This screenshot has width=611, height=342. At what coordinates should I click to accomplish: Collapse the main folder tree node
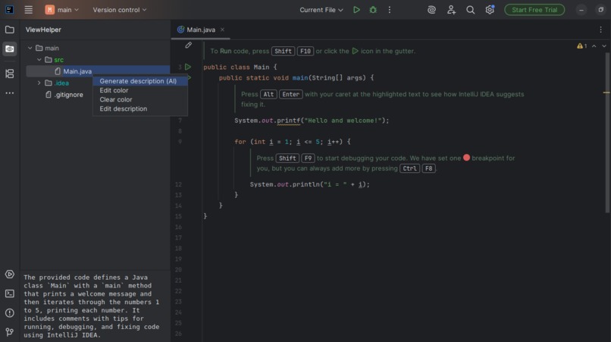point(30,48)
